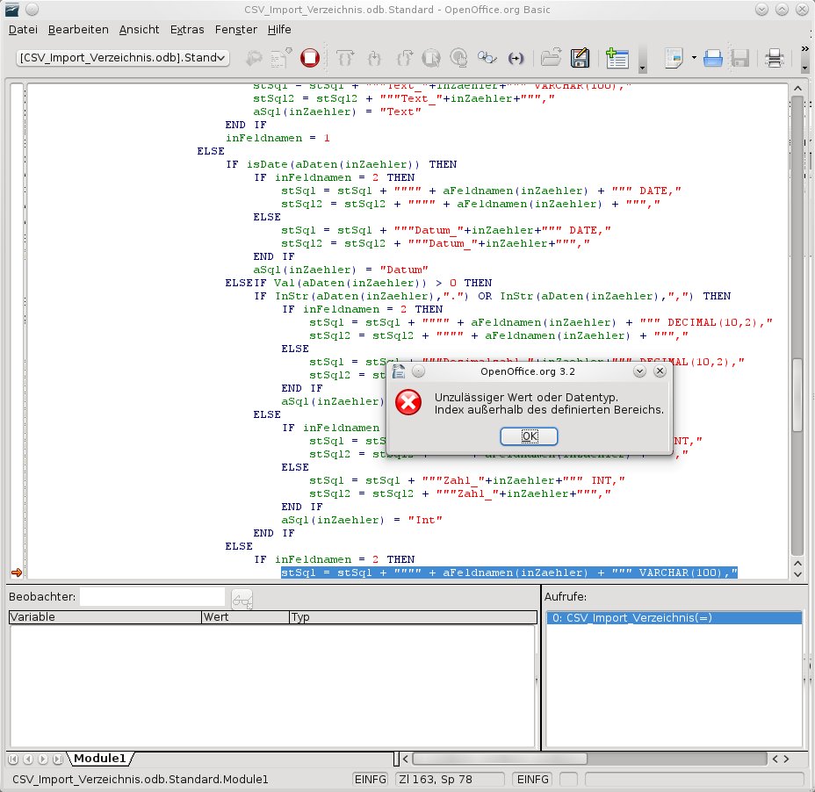Expand the New document dropdown arrow
815x792 pixels.
[x=694, y=58]
